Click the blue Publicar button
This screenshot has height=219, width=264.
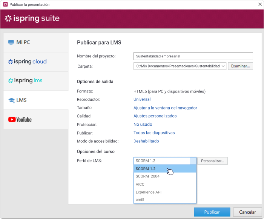pos(212,212)
